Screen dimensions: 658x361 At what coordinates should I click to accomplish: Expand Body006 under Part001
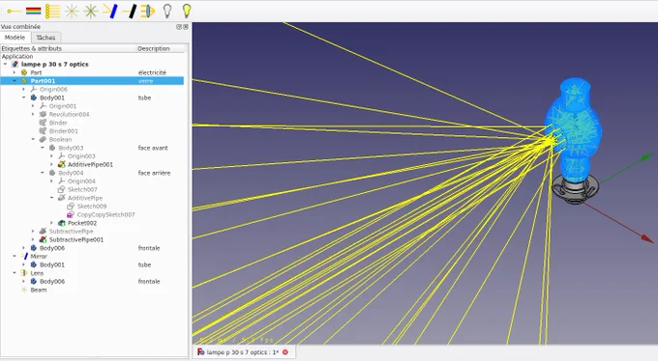pyautogui.click(x=23, y=248)
